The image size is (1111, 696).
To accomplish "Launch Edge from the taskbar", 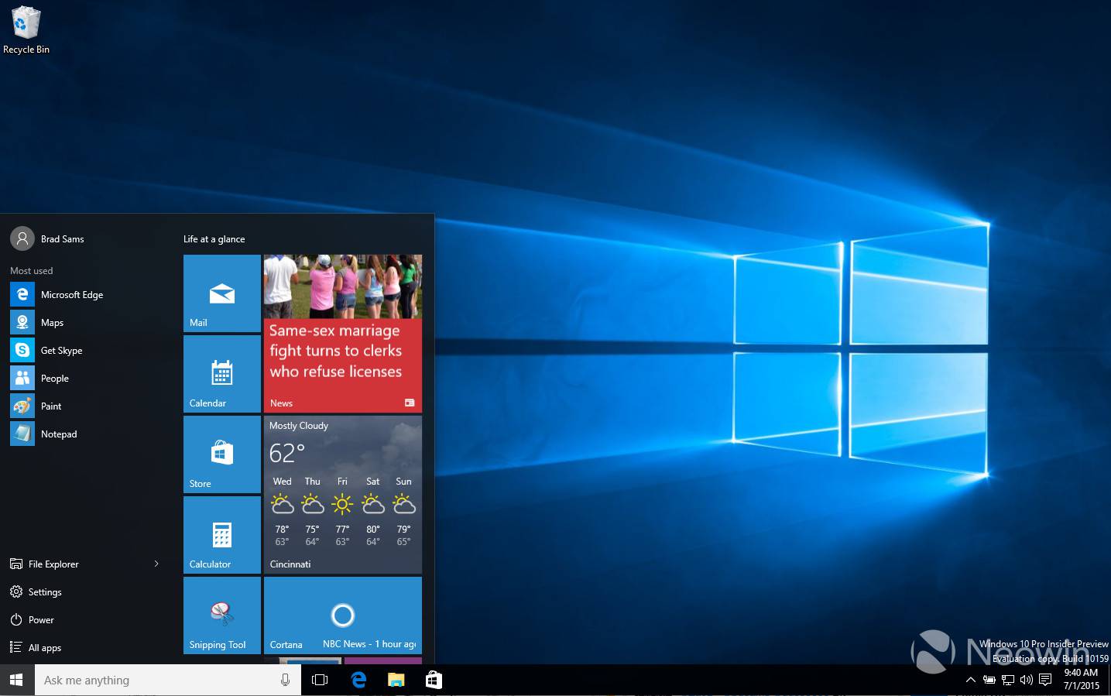I will coord(358,680).
